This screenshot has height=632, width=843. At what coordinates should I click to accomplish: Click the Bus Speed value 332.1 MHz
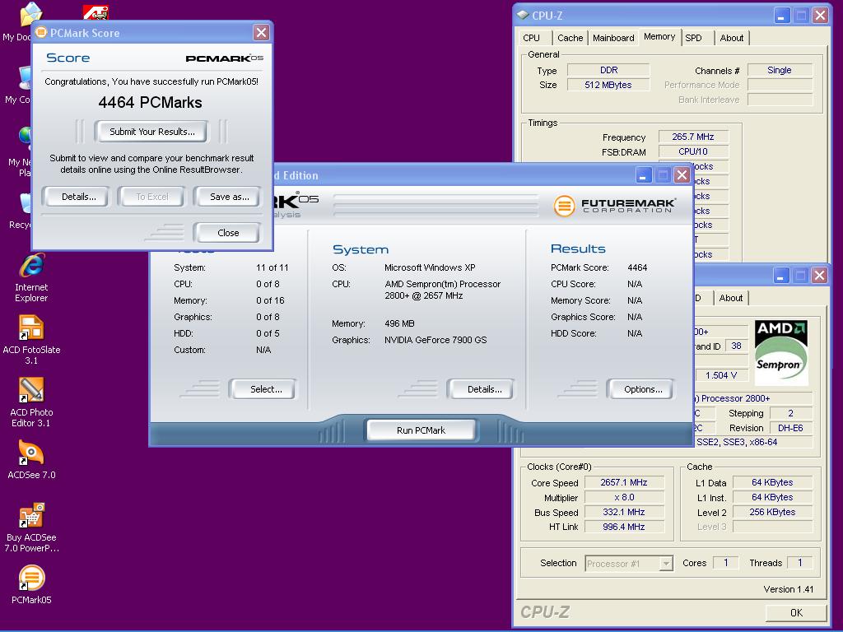(x=624, y=512)
